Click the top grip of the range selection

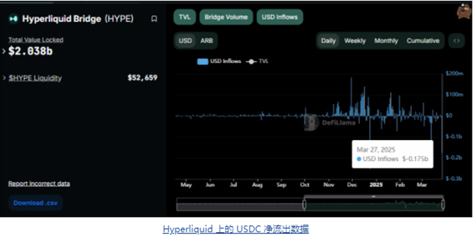(373, 196)
